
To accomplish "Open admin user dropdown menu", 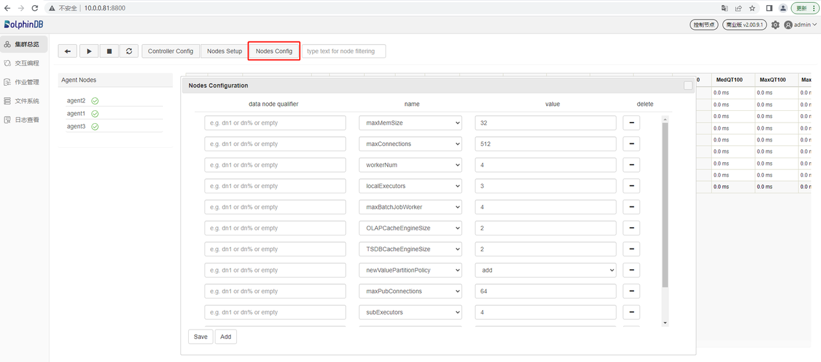I will (x=801, y=25).
